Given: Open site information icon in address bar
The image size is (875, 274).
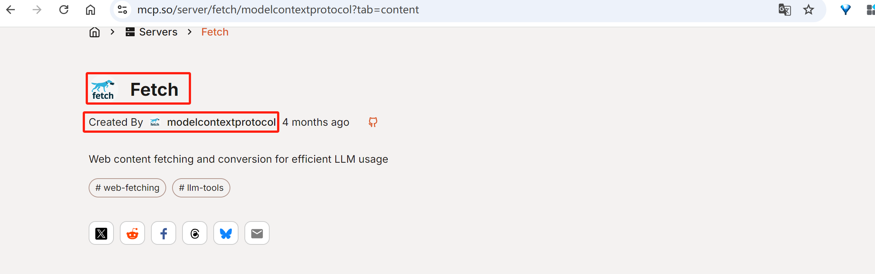Looking at the screenshot, I should tap(122, 10).
